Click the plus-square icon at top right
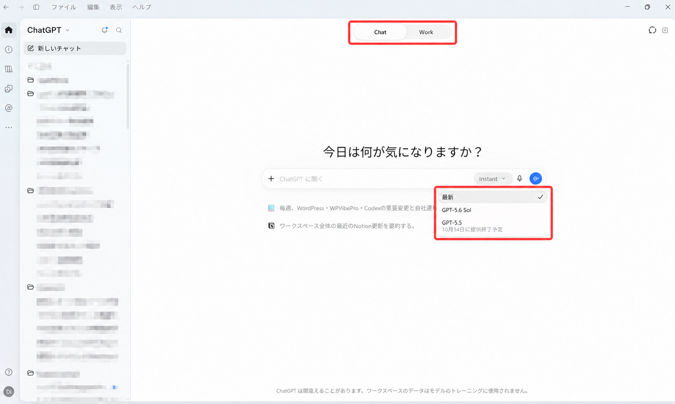Screen dimensions: 675x404 [665, 30]
